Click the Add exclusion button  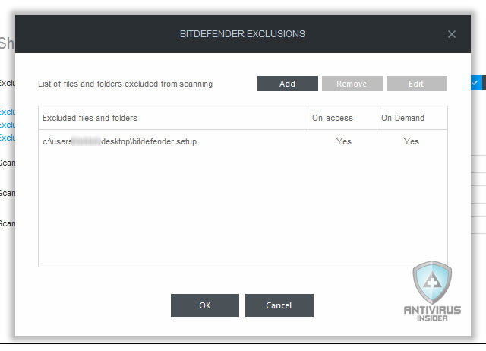[x=287, y=84]
